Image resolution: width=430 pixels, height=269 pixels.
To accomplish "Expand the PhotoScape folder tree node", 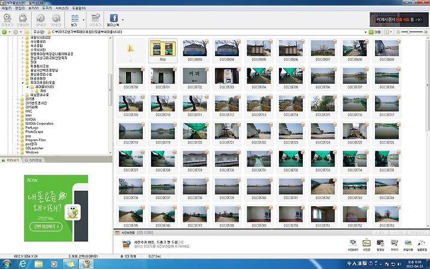I will [x=18, y=132].
